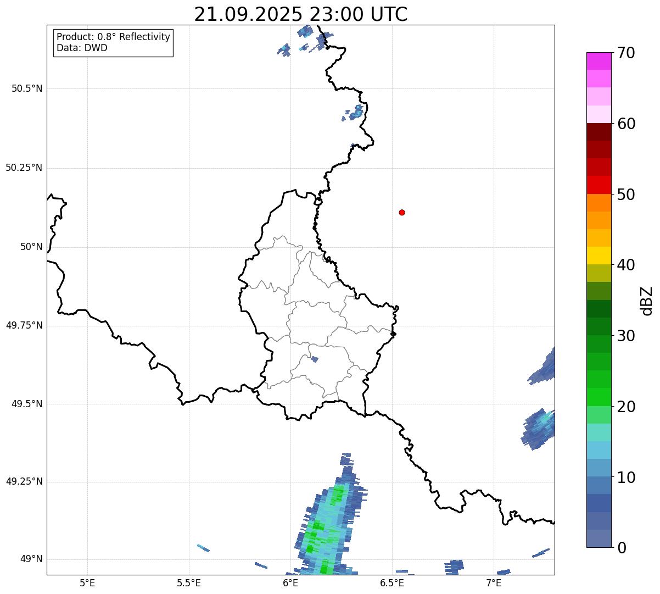Click the colorbar tick label '20'
This screenshot has width=660, height=594.
(x=626, y=407)
